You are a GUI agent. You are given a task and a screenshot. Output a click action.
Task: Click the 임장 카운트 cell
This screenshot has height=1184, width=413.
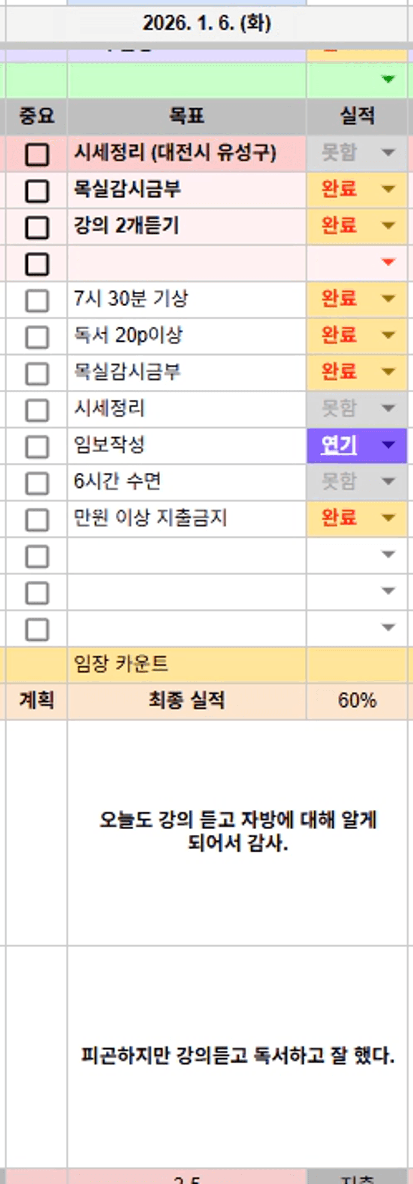point(186,664)
